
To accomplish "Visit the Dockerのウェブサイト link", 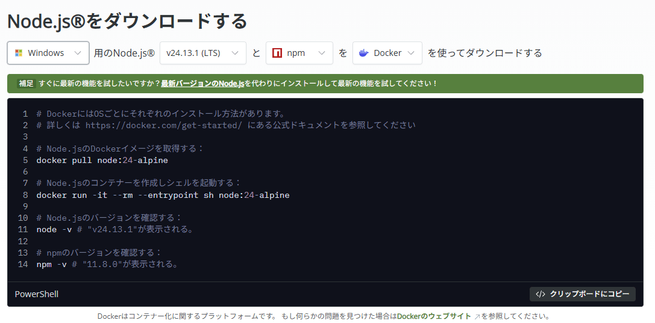I will tap(434, 316).
